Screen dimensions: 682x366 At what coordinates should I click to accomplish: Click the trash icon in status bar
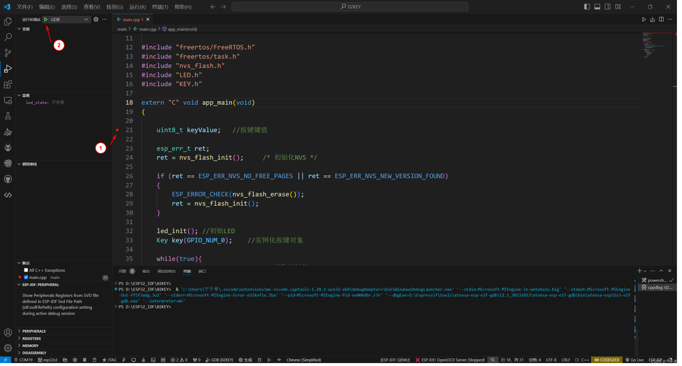pyautogui.click(x=85, y=360)
